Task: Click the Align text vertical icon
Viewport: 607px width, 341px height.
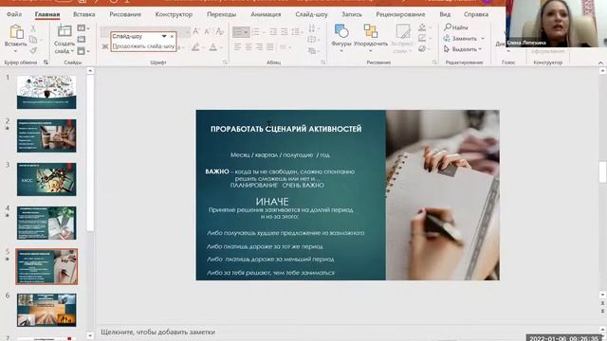Action: point(312,40)
